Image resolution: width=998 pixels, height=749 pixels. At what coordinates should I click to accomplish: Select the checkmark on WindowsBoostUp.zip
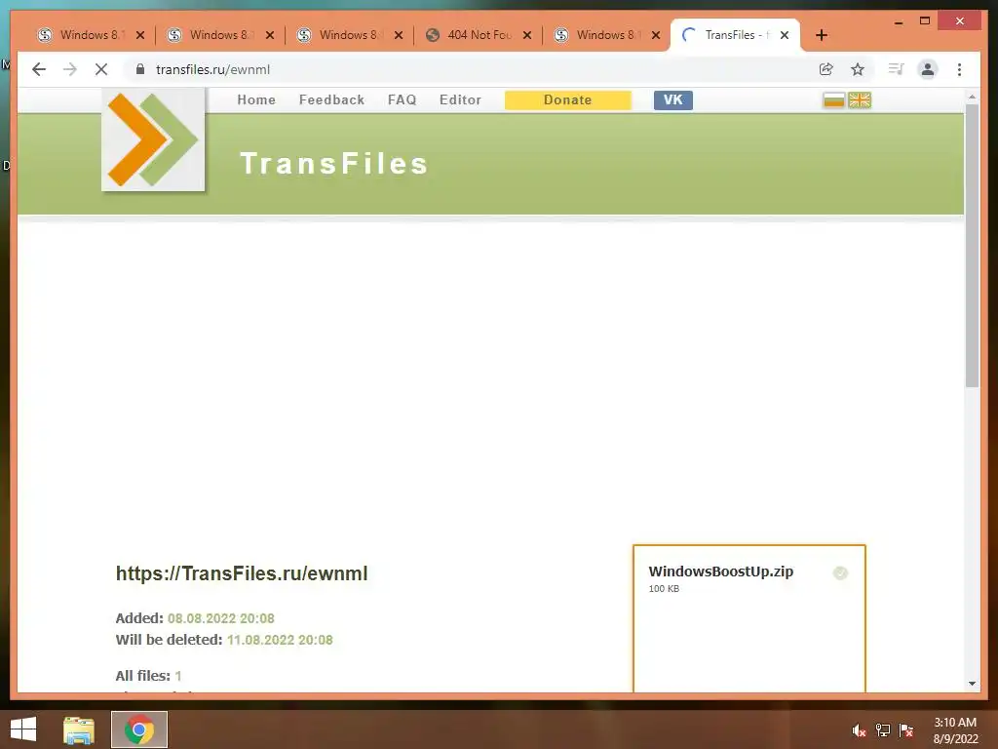(x=840, y=573)
